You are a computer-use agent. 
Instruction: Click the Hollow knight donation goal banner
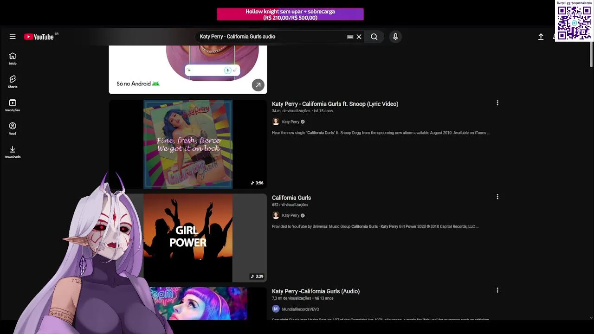click(290, 14)
